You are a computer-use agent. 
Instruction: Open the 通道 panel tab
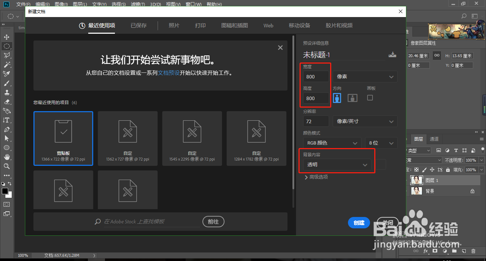tap(434, 139)
